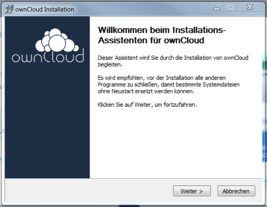Viewport: 267px width, 207px height.
Task: Click the background window at the left edge
Action: coord(1,103)
